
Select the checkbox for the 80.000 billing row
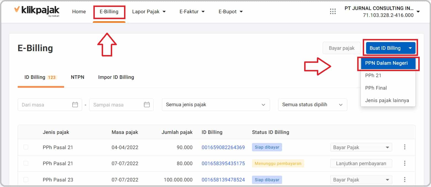coord(26,163)
